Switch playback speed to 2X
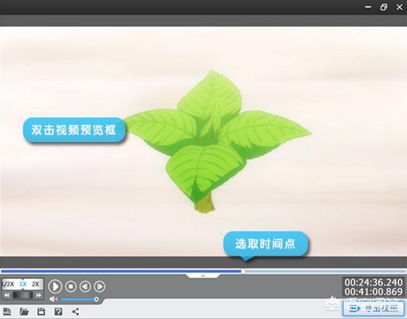This screenshot has height=319, width=407. 36,284
